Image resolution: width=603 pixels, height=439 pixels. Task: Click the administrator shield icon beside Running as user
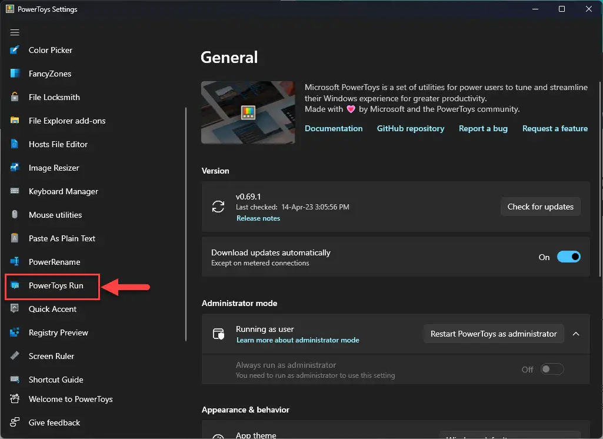coord(218,334)
